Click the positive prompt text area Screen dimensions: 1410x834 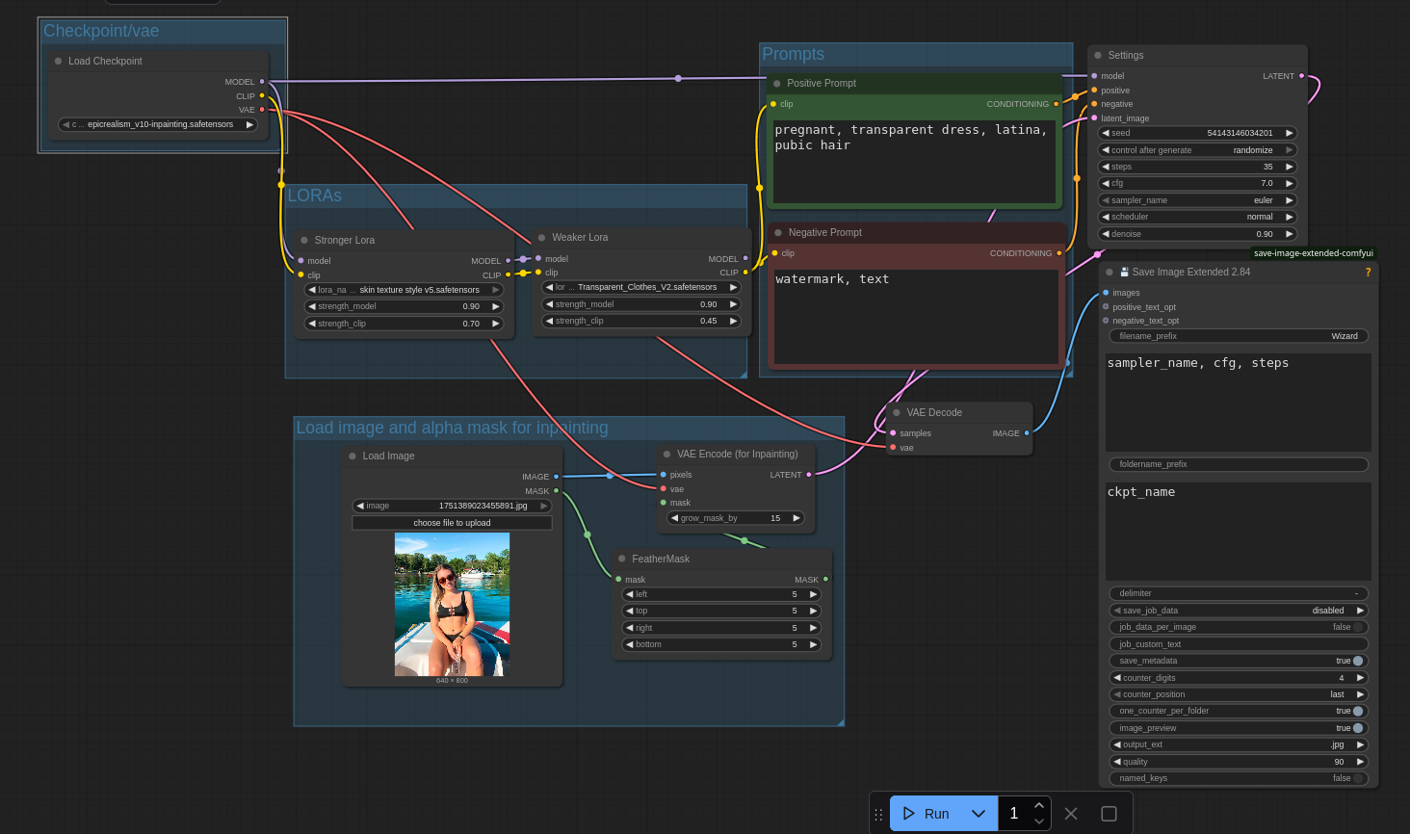[x=915, y=161]
